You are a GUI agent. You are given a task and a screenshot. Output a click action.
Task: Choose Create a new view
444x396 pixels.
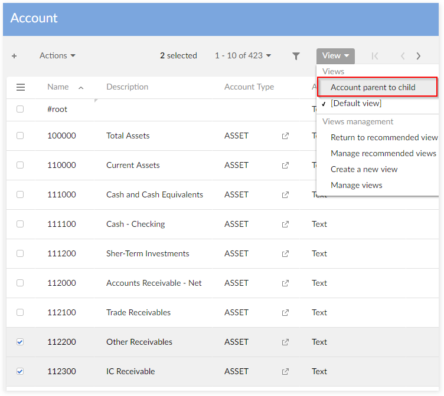coord(364,169)
